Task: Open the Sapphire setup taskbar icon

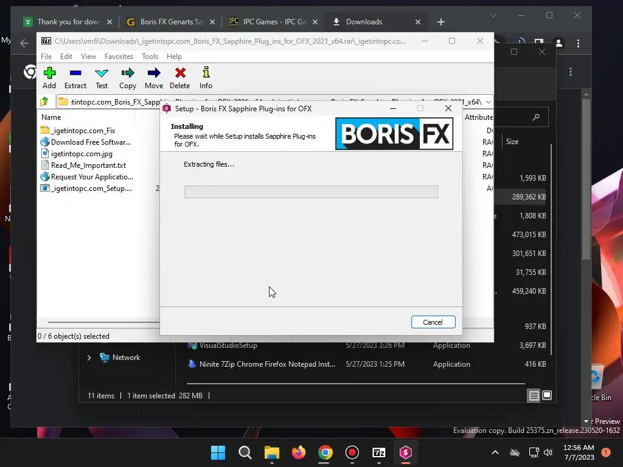Action: click(405, 452)
